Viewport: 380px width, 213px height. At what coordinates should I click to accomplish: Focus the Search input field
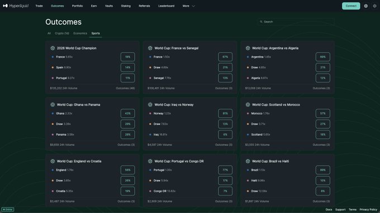pos(296,22)
